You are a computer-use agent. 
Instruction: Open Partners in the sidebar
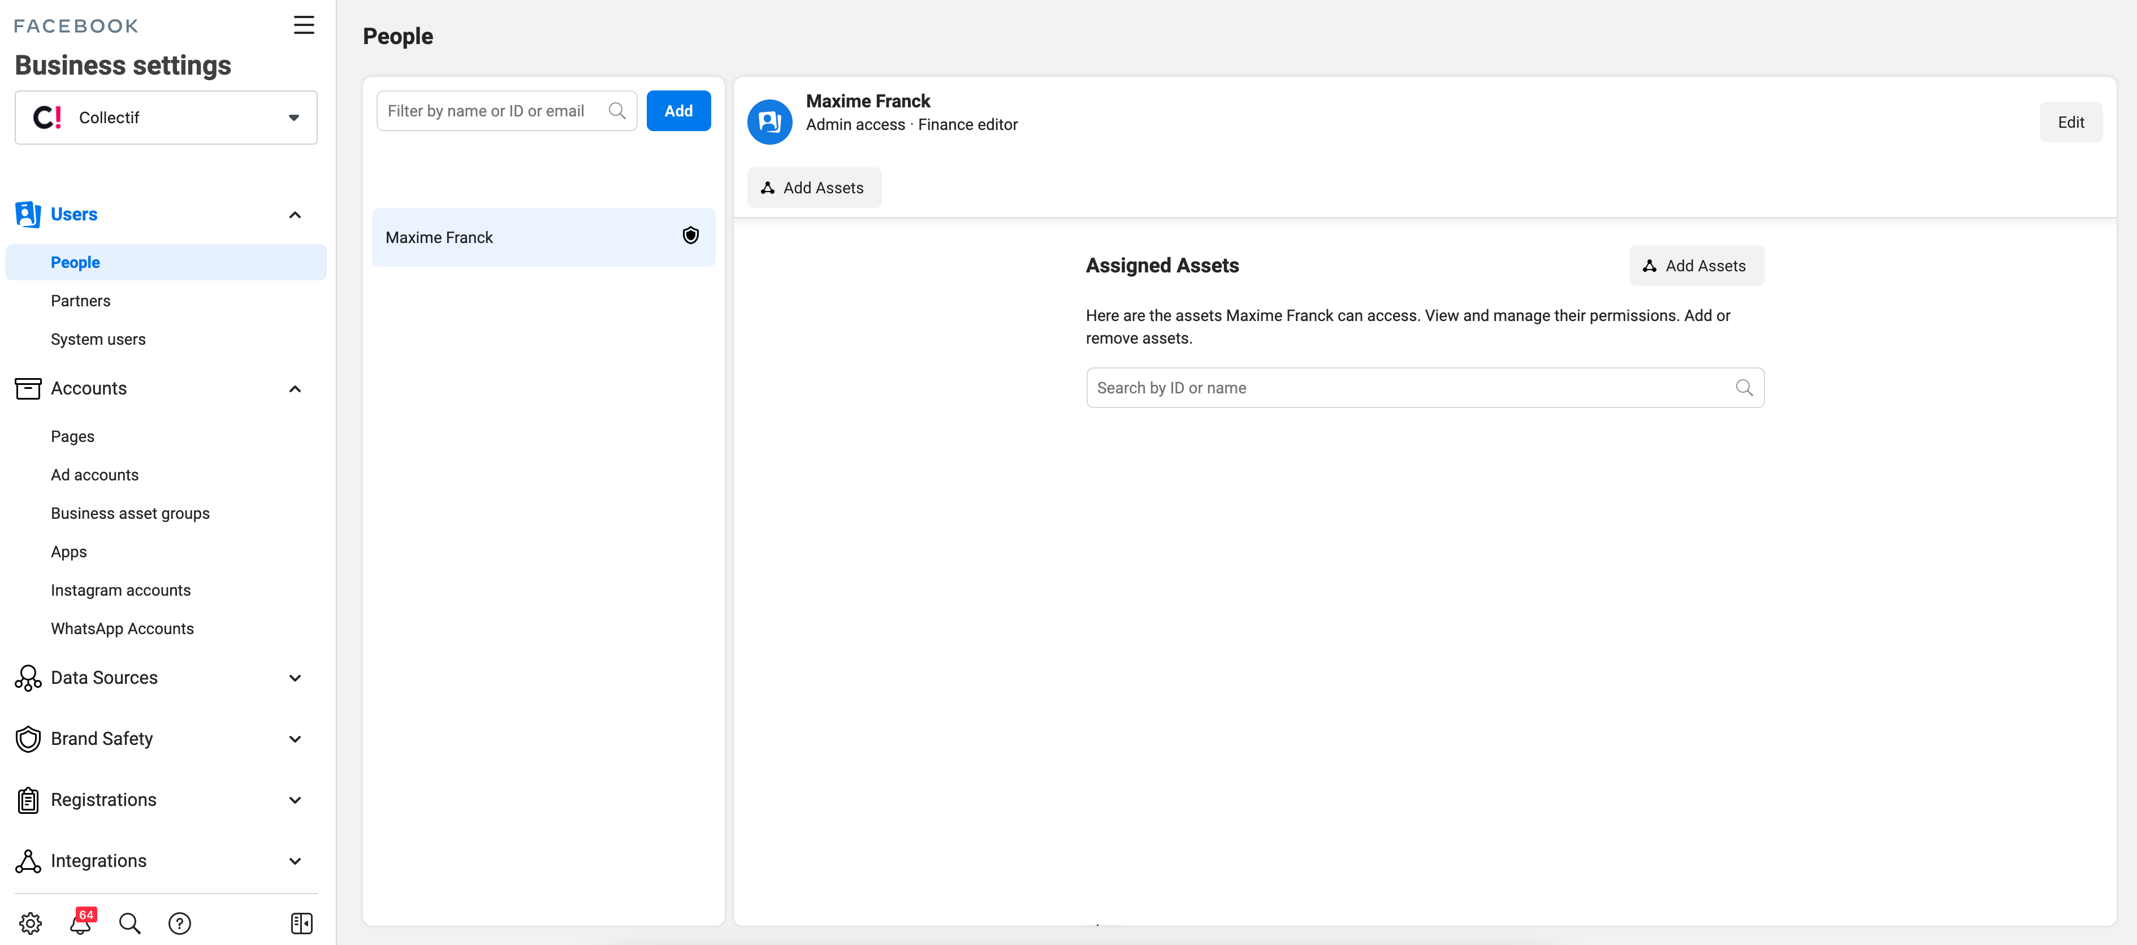(x=80, y=300)
